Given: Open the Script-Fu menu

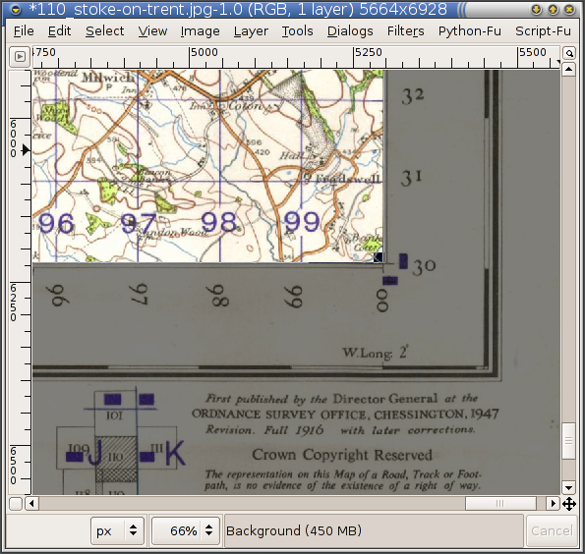Looking at the screenshot, I should click(543, 31).
